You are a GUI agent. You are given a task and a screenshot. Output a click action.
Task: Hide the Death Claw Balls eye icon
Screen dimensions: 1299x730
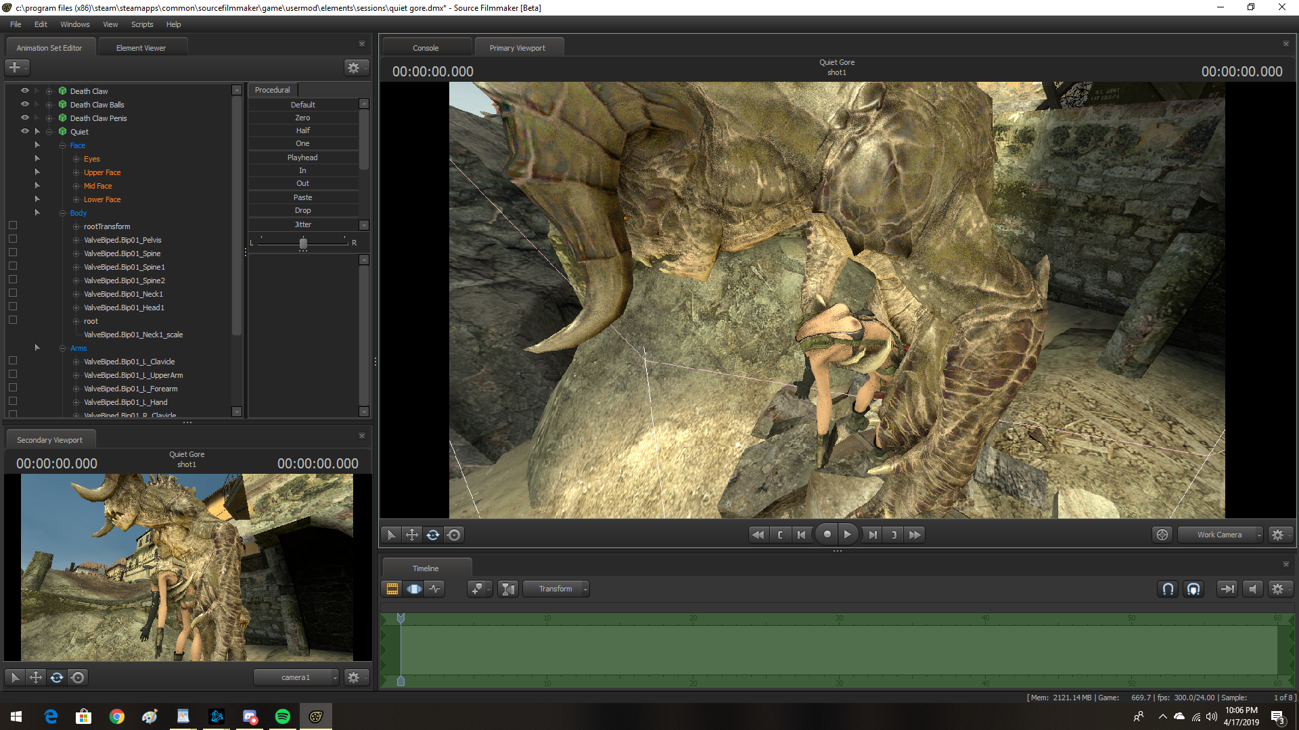tap(25, 104)
